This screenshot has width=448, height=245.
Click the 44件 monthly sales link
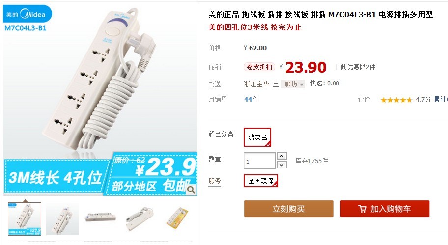coord(252,99)
